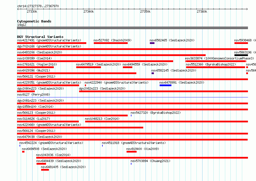Open dgv702n166 gnomAD variant label
Screen dimensions: 256x181
coord(49,46)
